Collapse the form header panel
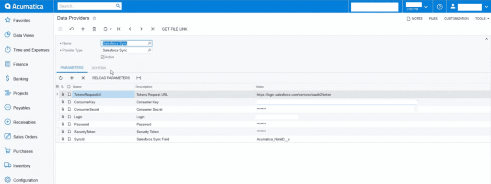 486,39
